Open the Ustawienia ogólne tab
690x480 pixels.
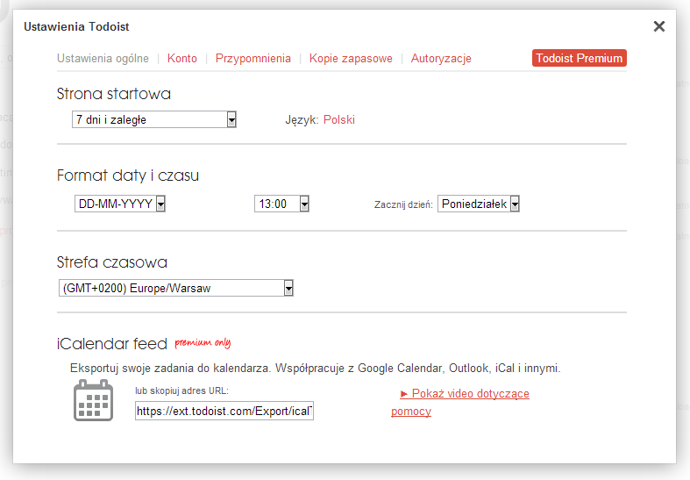103,58
